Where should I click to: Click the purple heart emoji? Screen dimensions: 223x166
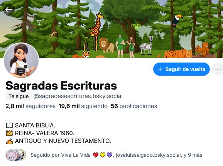coord(110,155)
